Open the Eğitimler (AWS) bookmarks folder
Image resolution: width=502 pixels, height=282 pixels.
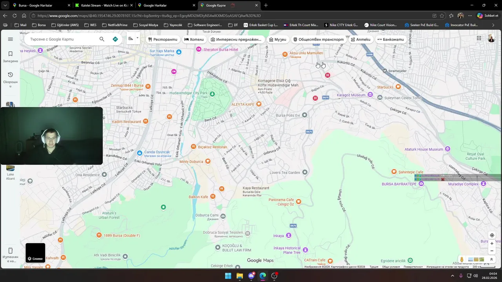click(65, 25)
